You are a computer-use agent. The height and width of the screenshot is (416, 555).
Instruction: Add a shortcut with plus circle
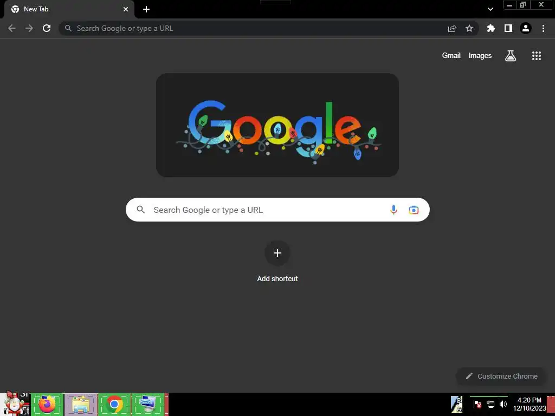pyautogui.click(x=277, y=253)
